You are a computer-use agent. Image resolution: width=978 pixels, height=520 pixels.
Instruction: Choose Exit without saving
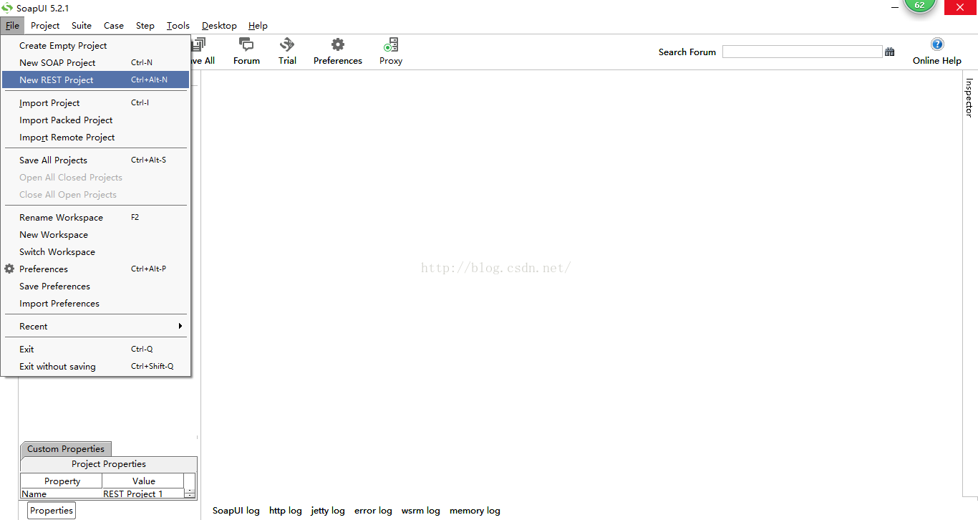point(95,366)
